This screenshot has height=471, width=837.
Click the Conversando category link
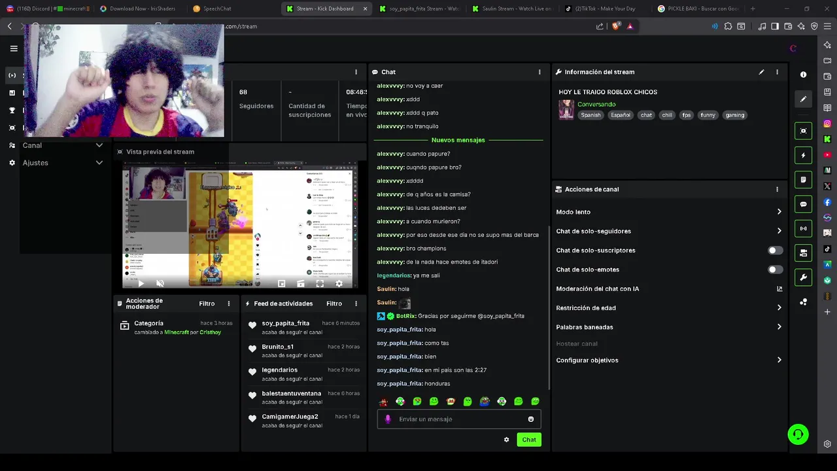pyautogui.click(x=596, y=105)
